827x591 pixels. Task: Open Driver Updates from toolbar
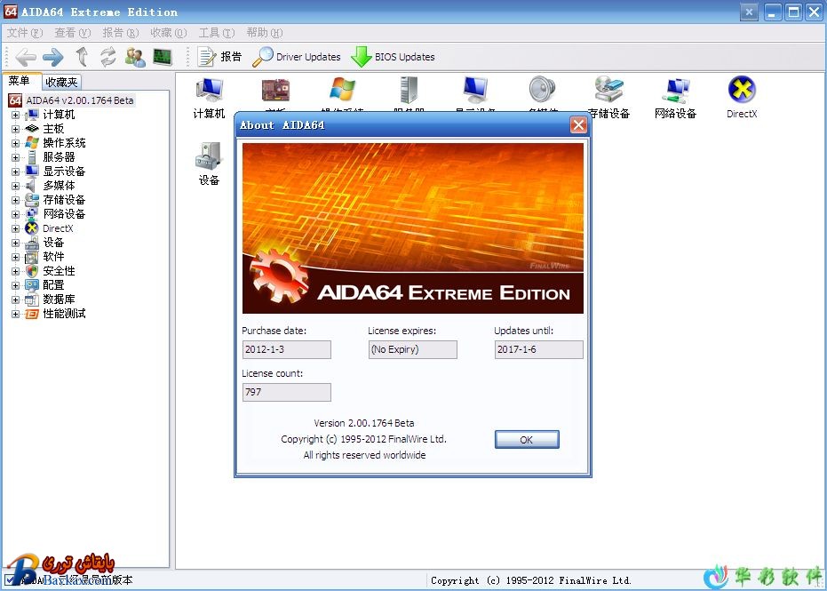pyautogui.click(x=297, y=57)
